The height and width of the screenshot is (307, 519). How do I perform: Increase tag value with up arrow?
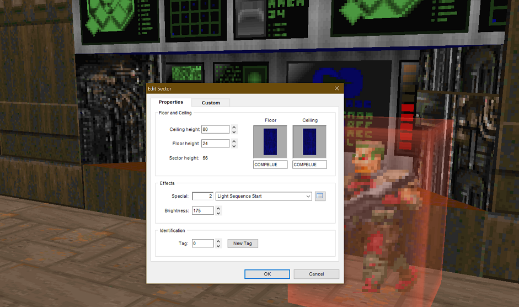point(218,241)
